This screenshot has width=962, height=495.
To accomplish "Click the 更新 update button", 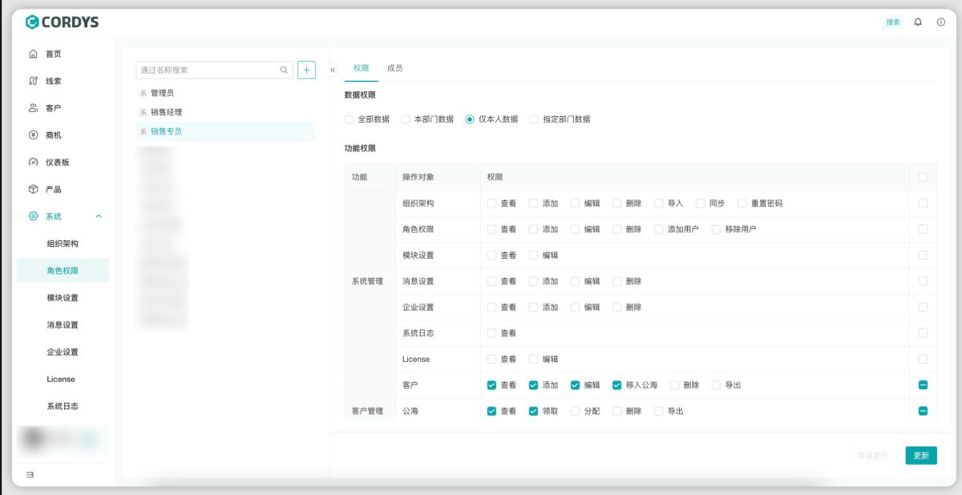I will (921, 455).
